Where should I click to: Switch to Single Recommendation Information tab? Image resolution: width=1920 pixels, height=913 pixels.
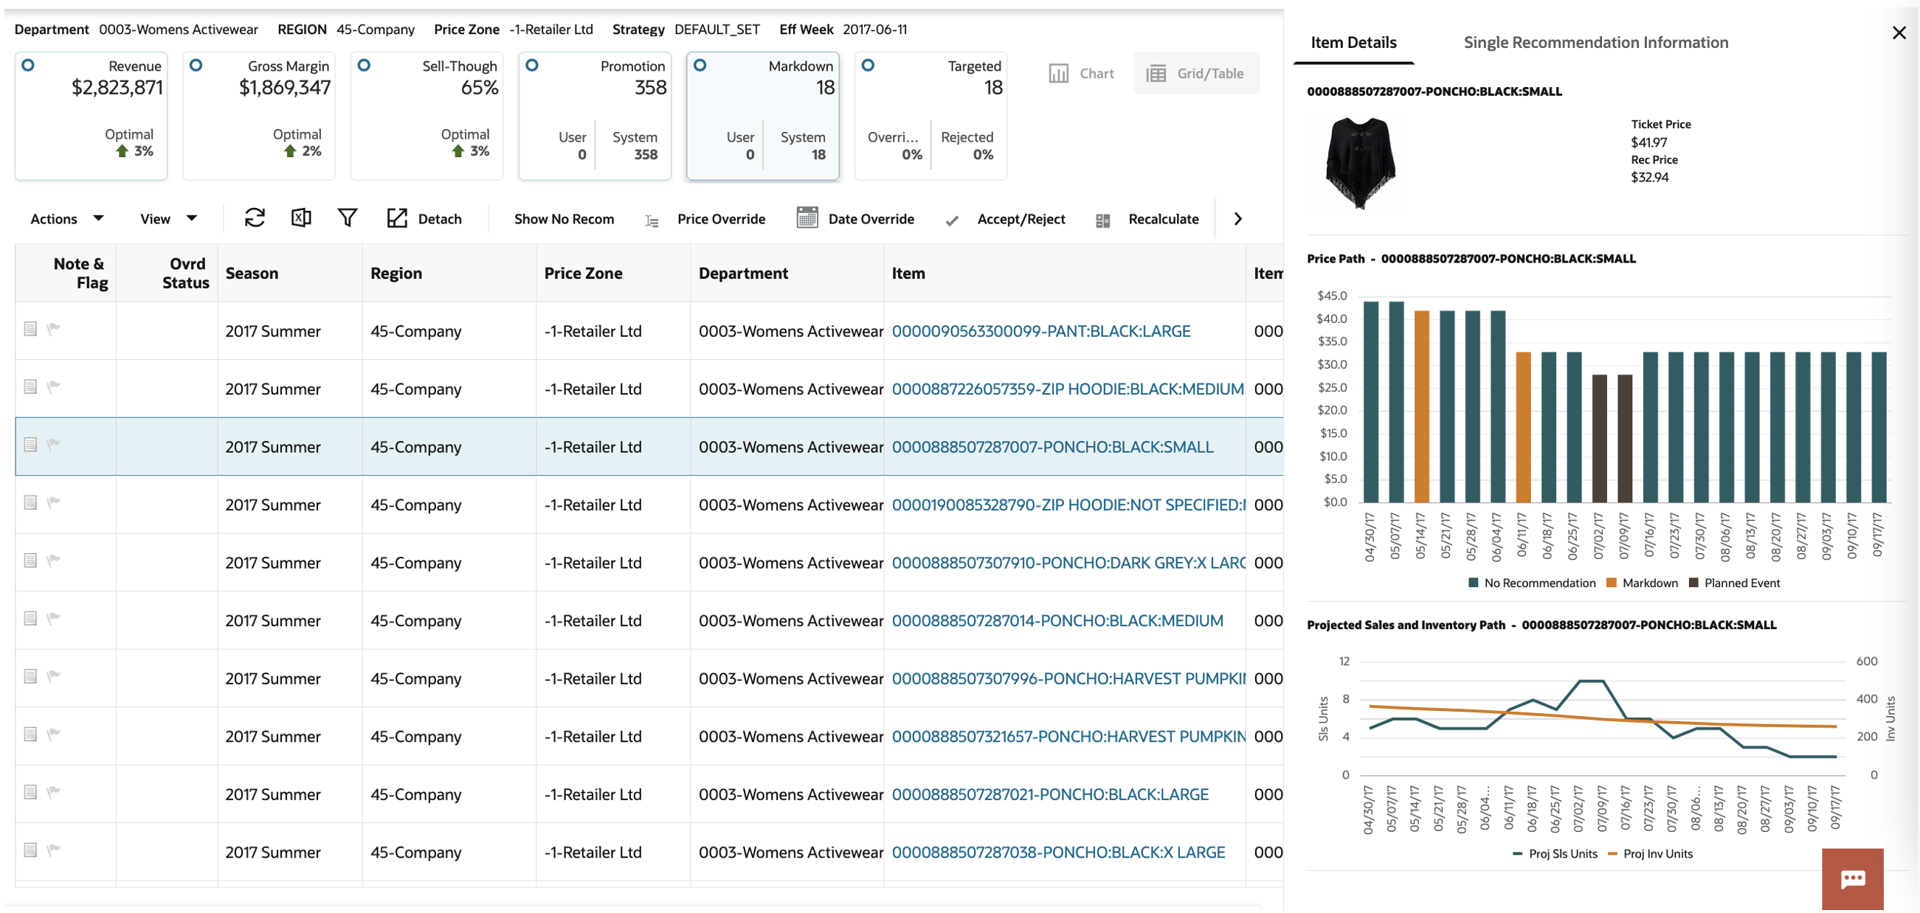pos(1596,43)
